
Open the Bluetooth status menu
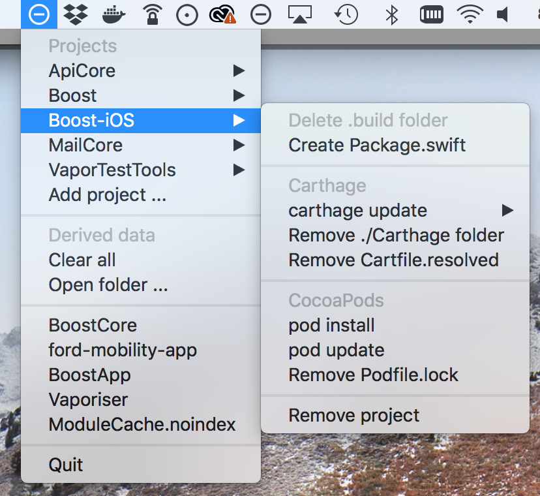click(x=391, y=14)
